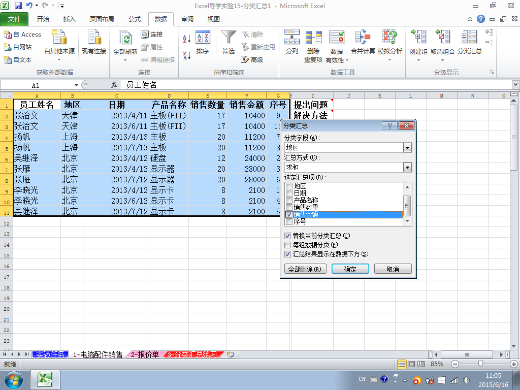This screenshot has height=390, width=520.
Task: Open Data Validation (数据有效性) icon
Action: click(x=337, y=37)
